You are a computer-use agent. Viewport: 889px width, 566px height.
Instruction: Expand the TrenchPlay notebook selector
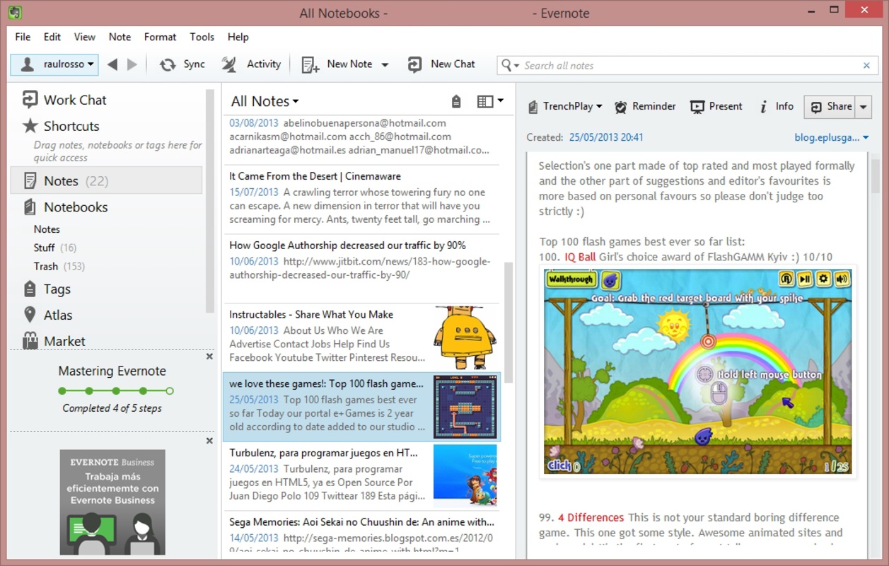tap(565, 107)
